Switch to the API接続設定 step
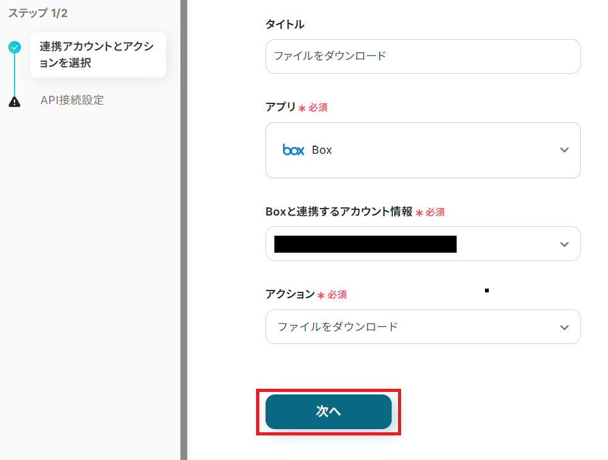Viewport: 608px width, 460px height. tap(72, 100)
